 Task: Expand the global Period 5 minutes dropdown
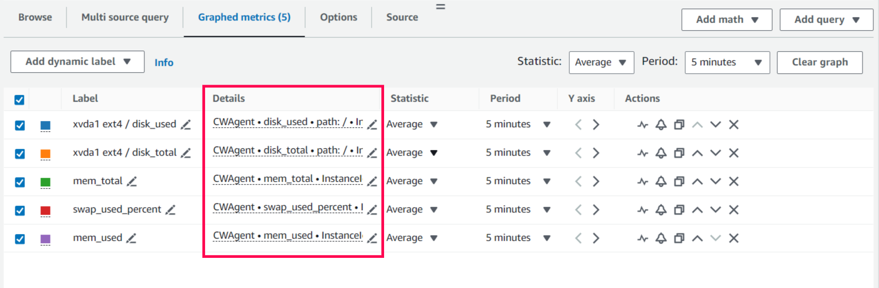point(727,62)
